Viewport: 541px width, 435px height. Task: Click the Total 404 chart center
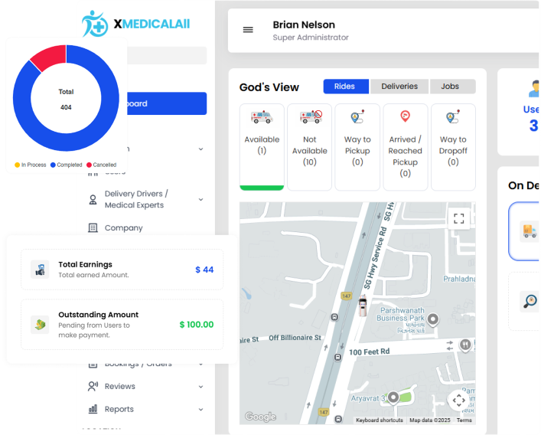tap(66, 100)
